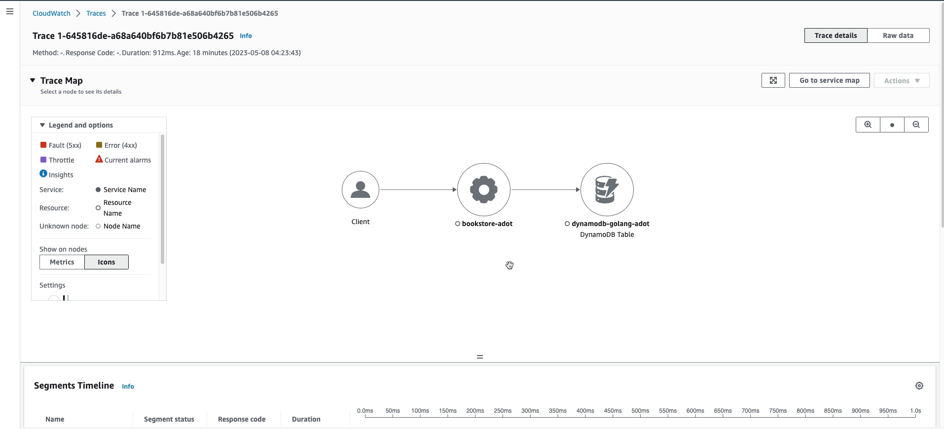This screenshot has width=944, height=429.
Task: Click the page vertical scrollbar
Action: pyautogui.click(x=942, y=114)
